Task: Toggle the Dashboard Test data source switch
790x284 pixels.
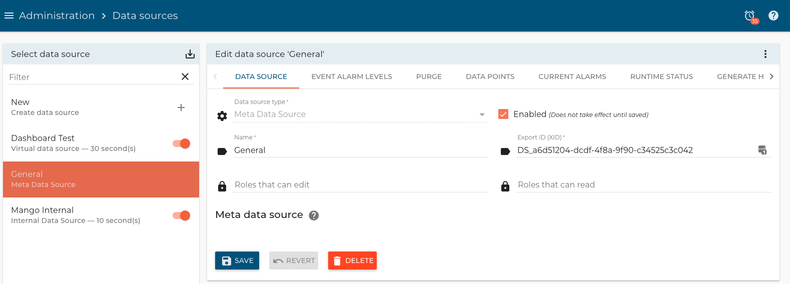Action: (x=182, y=143)
